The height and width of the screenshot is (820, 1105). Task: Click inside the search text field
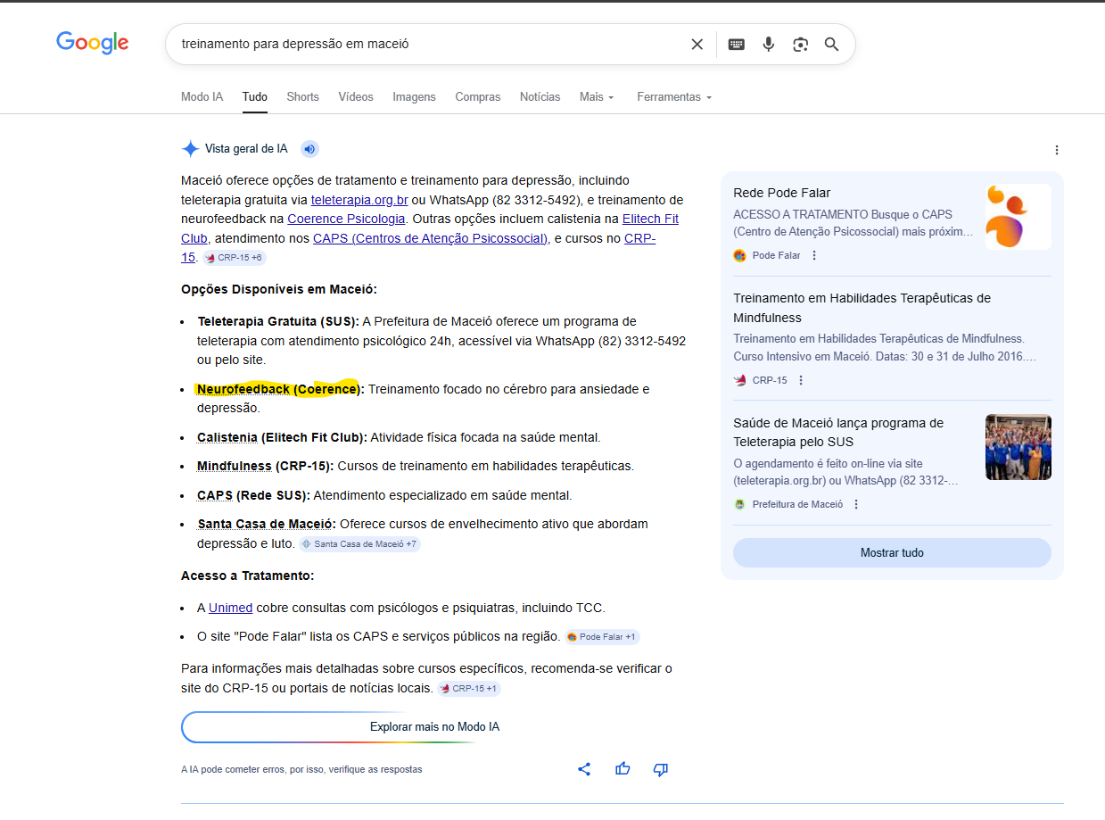pos(428,44)
